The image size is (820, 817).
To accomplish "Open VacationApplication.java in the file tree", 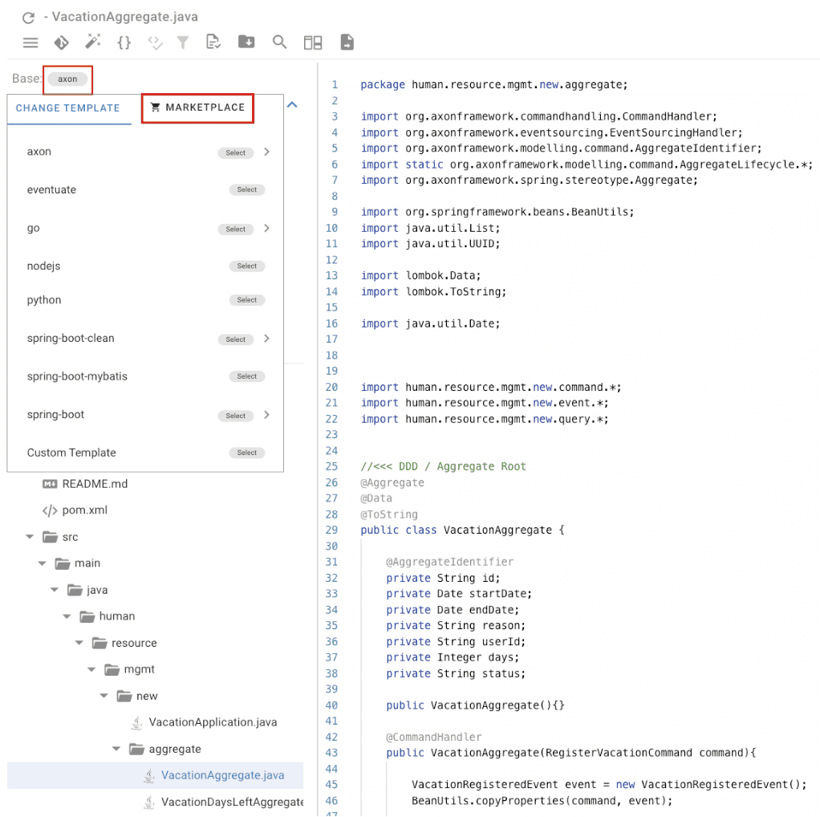I will 212,722.
